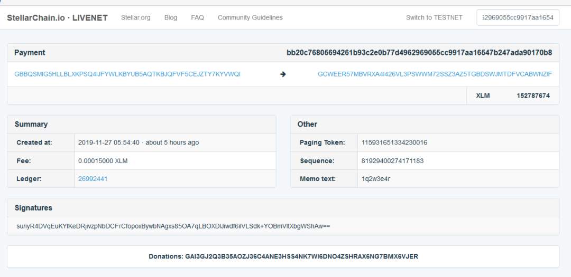
Task: Select the 2019-11-27 05:54:40 timestamp
Action: 109,142
